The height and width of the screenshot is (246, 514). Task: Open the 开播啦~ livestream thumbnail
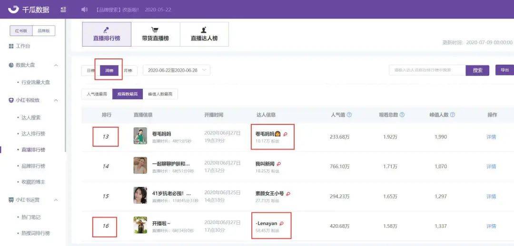[140, 225]
